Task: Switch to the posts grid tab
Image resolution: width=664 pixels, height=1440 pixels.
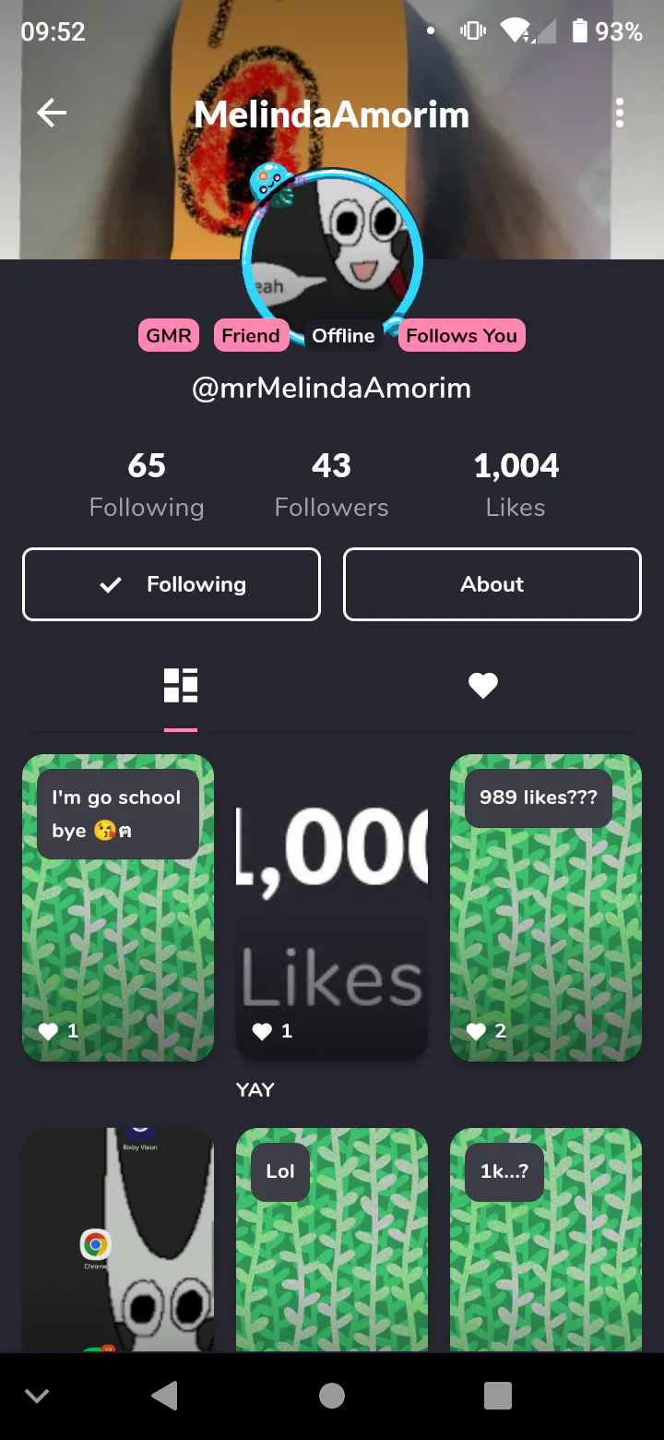Action: [181, 686]
